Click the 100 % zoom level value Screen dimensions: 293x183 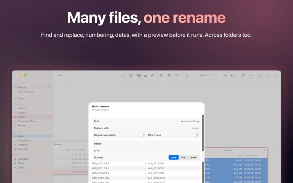pyautogui.click(x=203, y=75)
